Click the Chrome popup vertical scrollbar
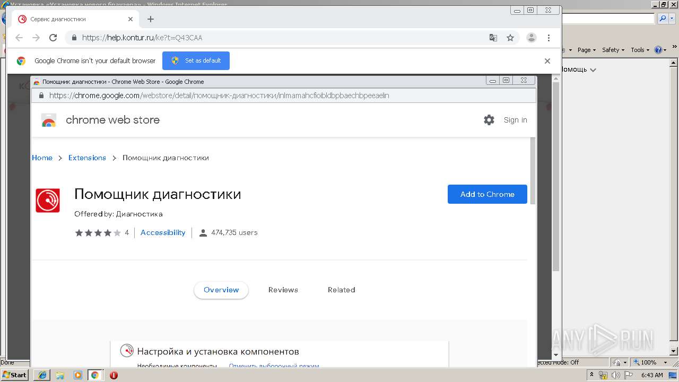Screen dimensions: 679x382 [533, 170]
